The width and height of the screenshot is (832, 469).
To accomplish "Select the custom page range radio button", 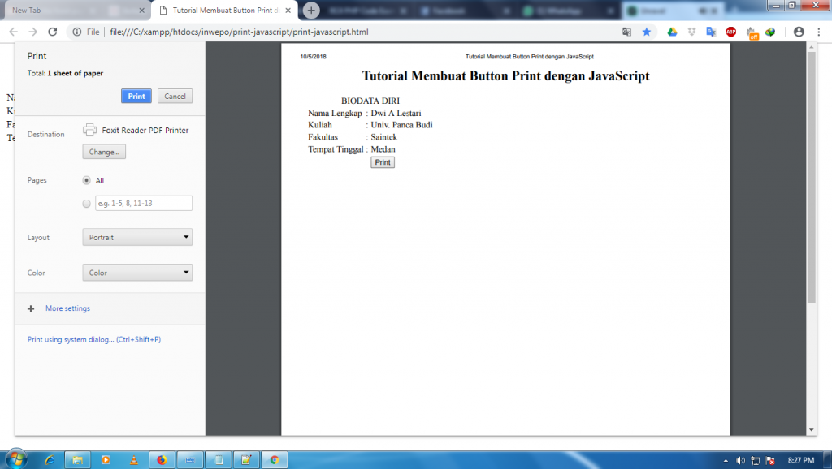I will [x=86, y=204].
